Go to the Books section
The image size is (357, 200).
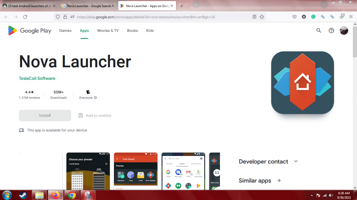132,31
